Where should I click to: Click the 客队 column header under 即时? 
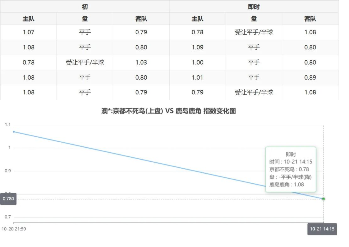pyautogui.click(x=310, y=19)
